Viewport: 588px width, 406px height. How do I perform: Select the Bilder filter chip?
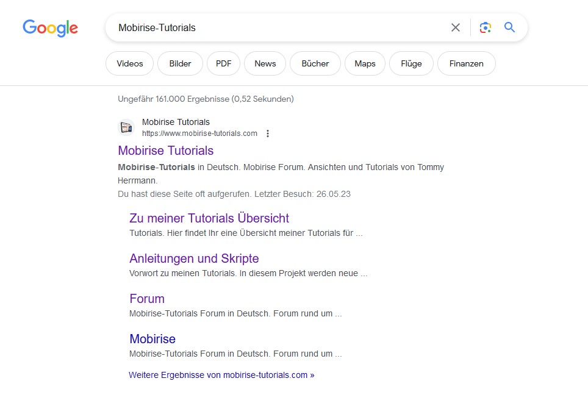tap(180, 63)
